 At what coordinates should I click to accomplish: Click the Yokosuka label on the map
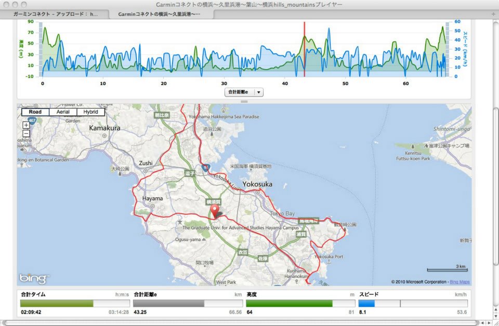[257, 184]
